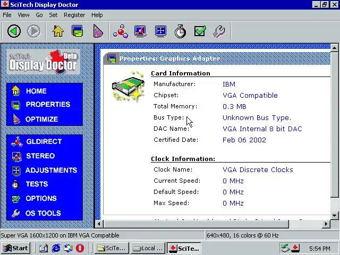Click the 'VGA Compatible' chipset value

(250, 96)
